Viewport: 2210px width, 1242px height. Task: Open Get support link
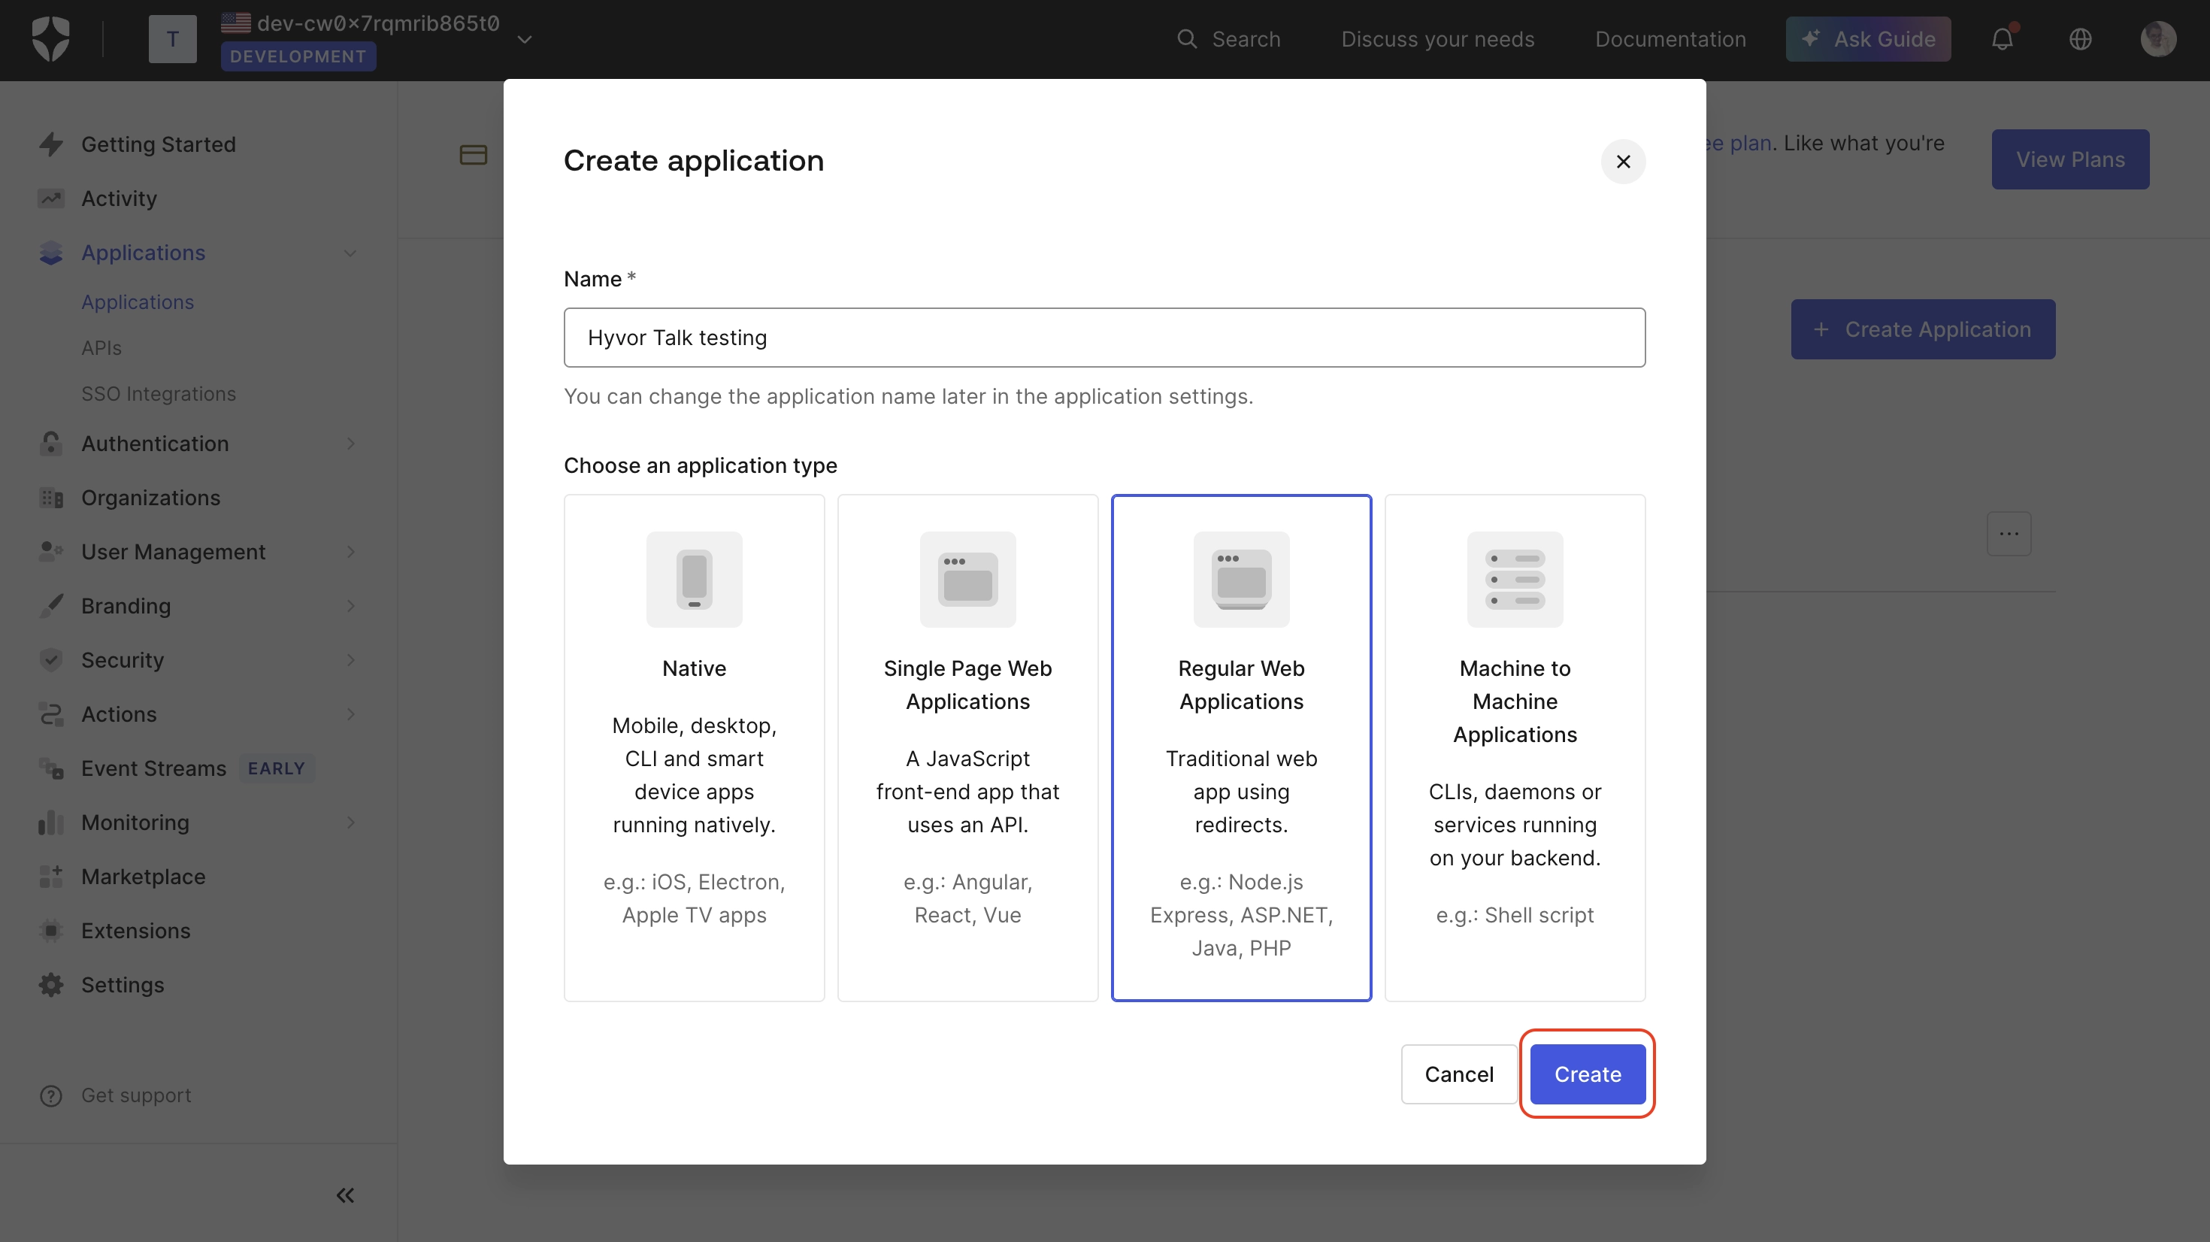pos(135,1095)
